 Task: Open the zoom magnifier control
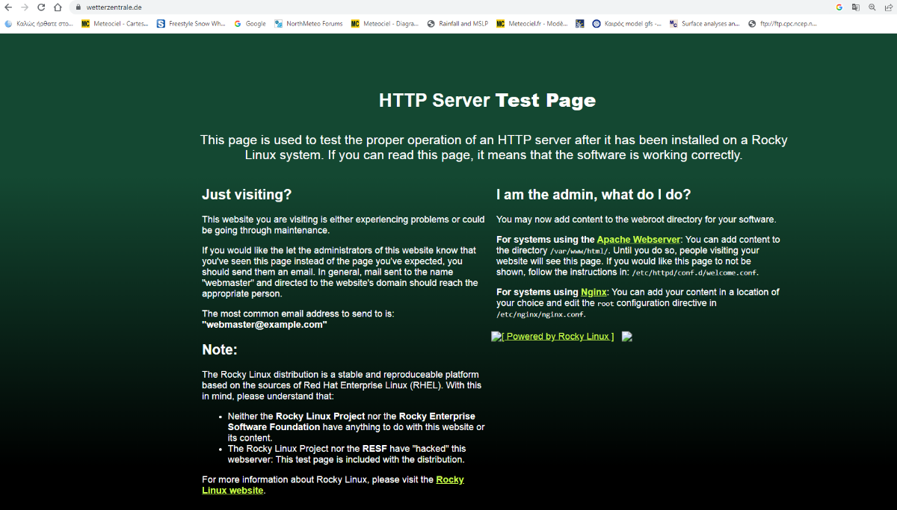click(x=872, y=7)
